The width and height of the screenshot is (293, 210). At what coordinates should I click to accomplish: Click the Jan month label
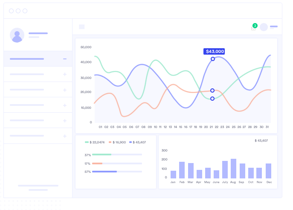[173, 182]
